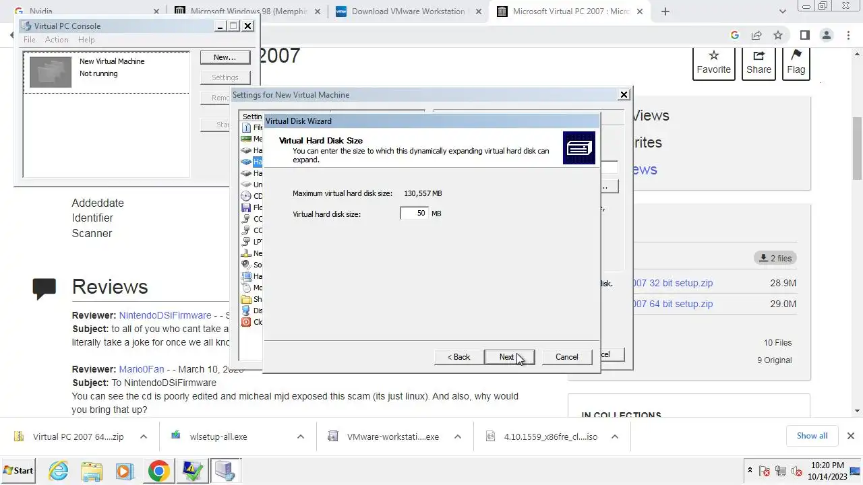Open the 64 bit setup.zip link
This screenshot has height=485, width=863.
(x=673, y=304)
